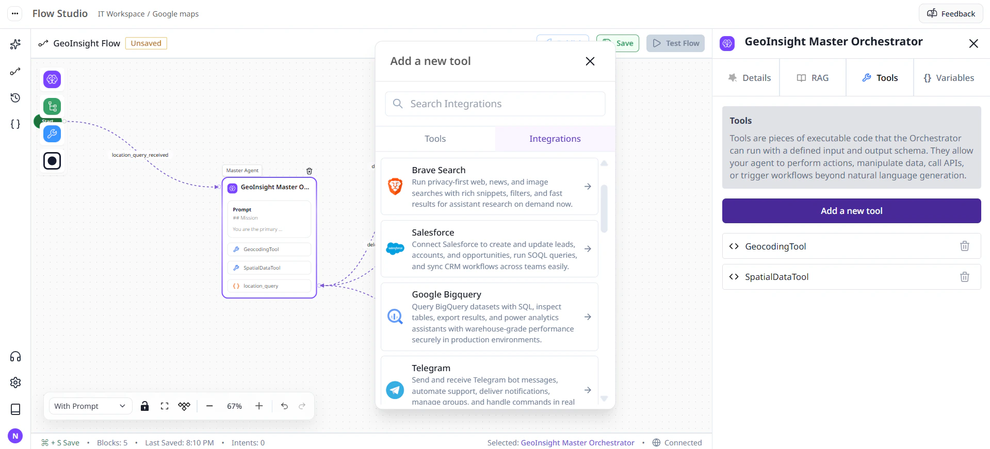Click the scroll-down arrow of integrations list
The width and height of the screenshot is (990, 449).
tap(604, 398)
